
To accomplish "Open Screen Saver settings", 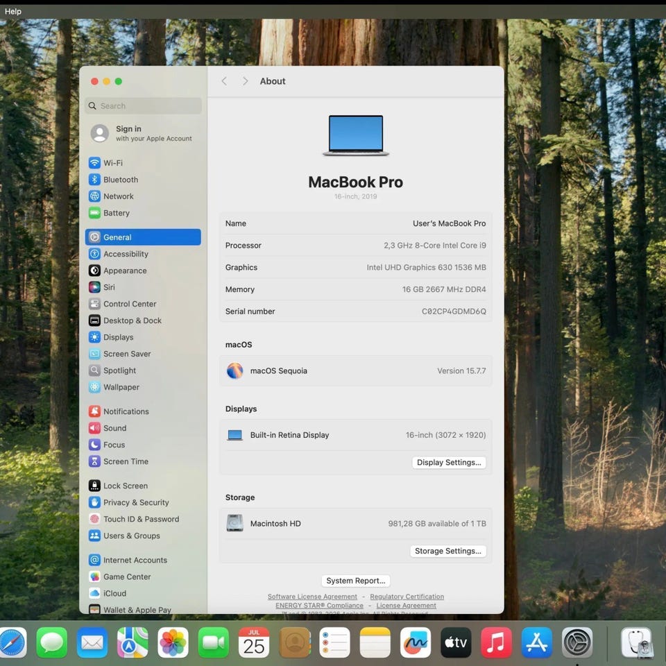I will click(143, 354).
